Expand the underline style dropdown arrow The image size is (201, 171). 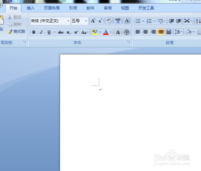pyautogui.click(x=55, y=32)
